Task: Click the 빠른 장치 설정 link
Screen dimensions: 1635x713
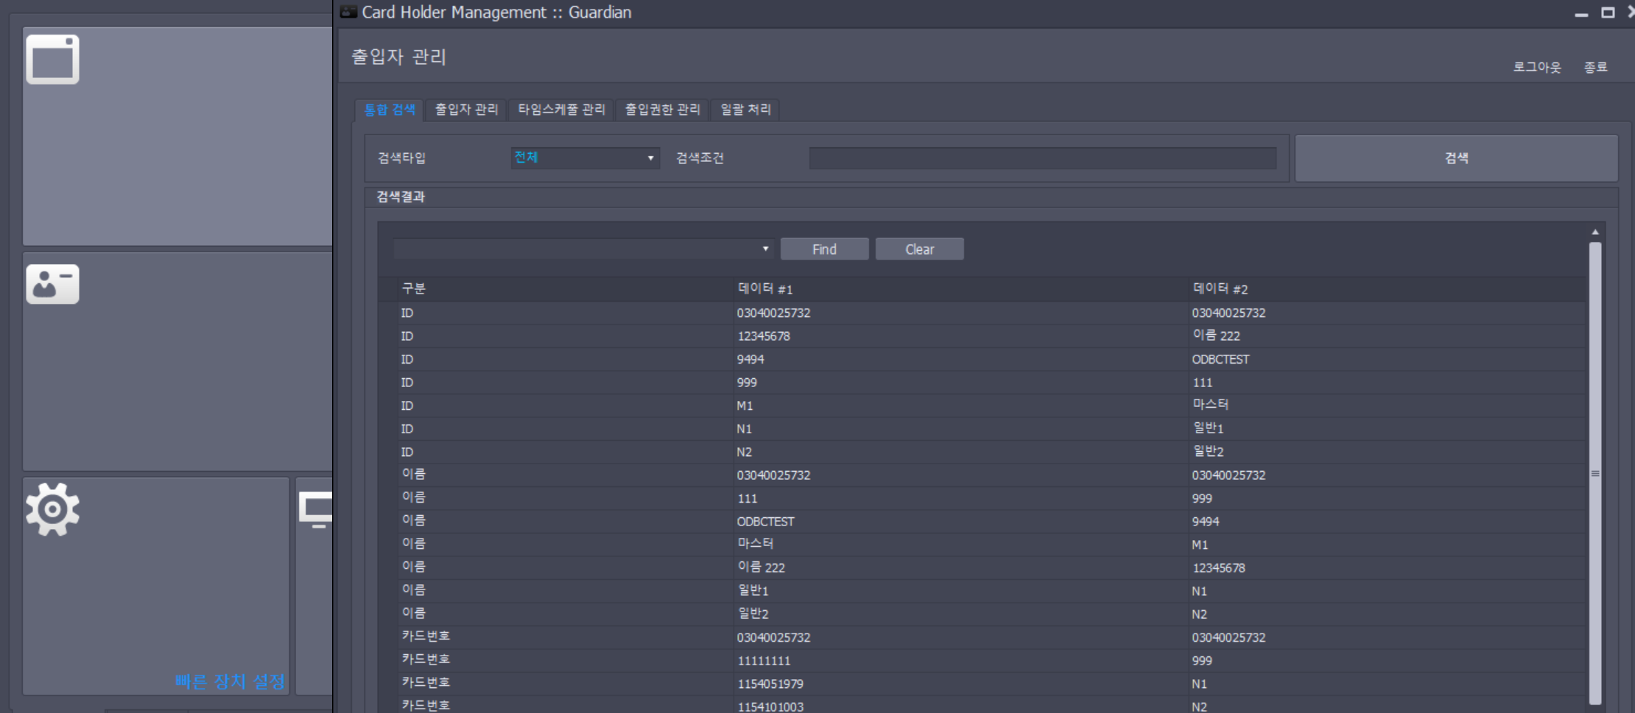Action: tap(230, 681)
